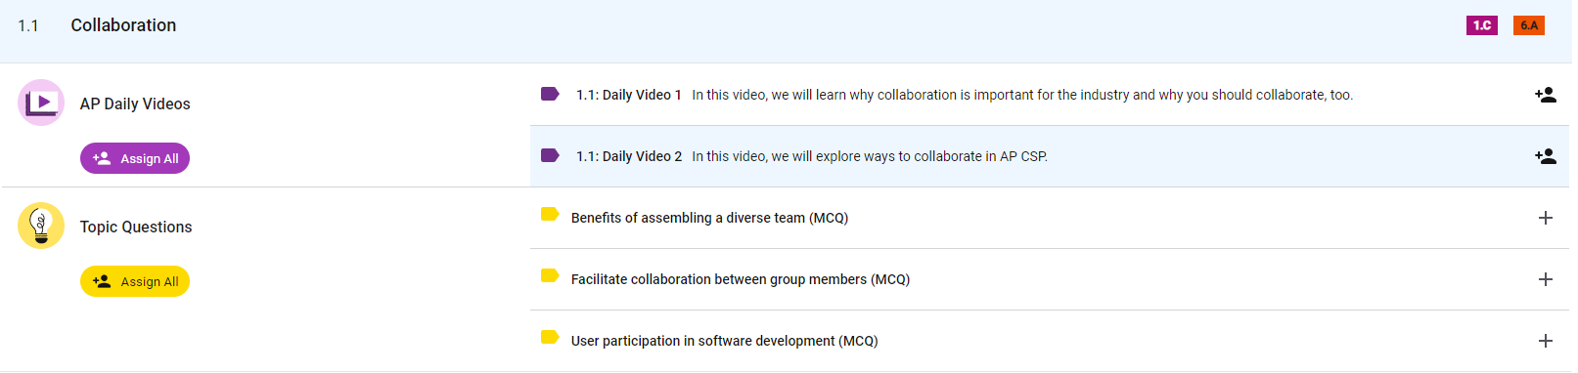Viewport: 1578px width, 373px height.
Task: Select the orange 6.A skill badge
Action: coord(1528,25)
